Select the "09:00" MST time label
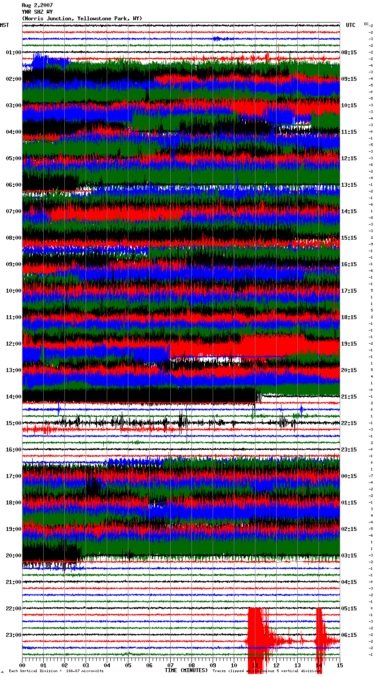Viewport: 375px width, 677px height. click(14, 264)
